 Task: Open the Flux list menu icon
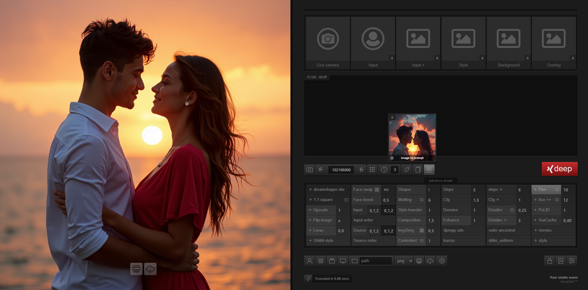(x=557, y=190)
